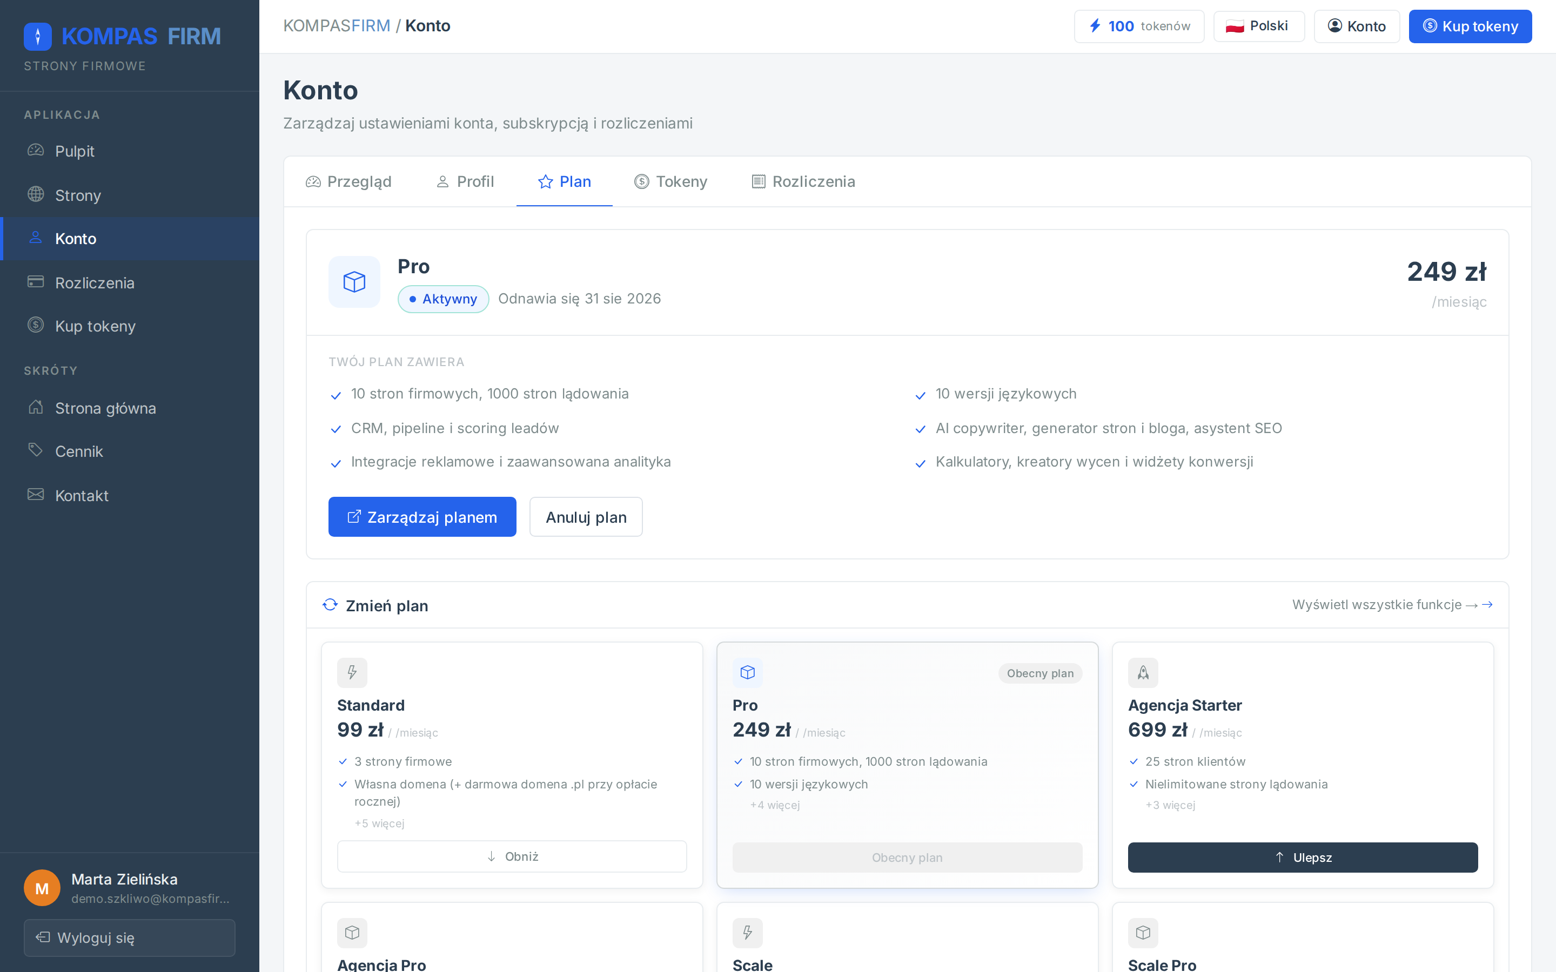Upgrade with the Ulepsz button

(x=1303, y=858)
